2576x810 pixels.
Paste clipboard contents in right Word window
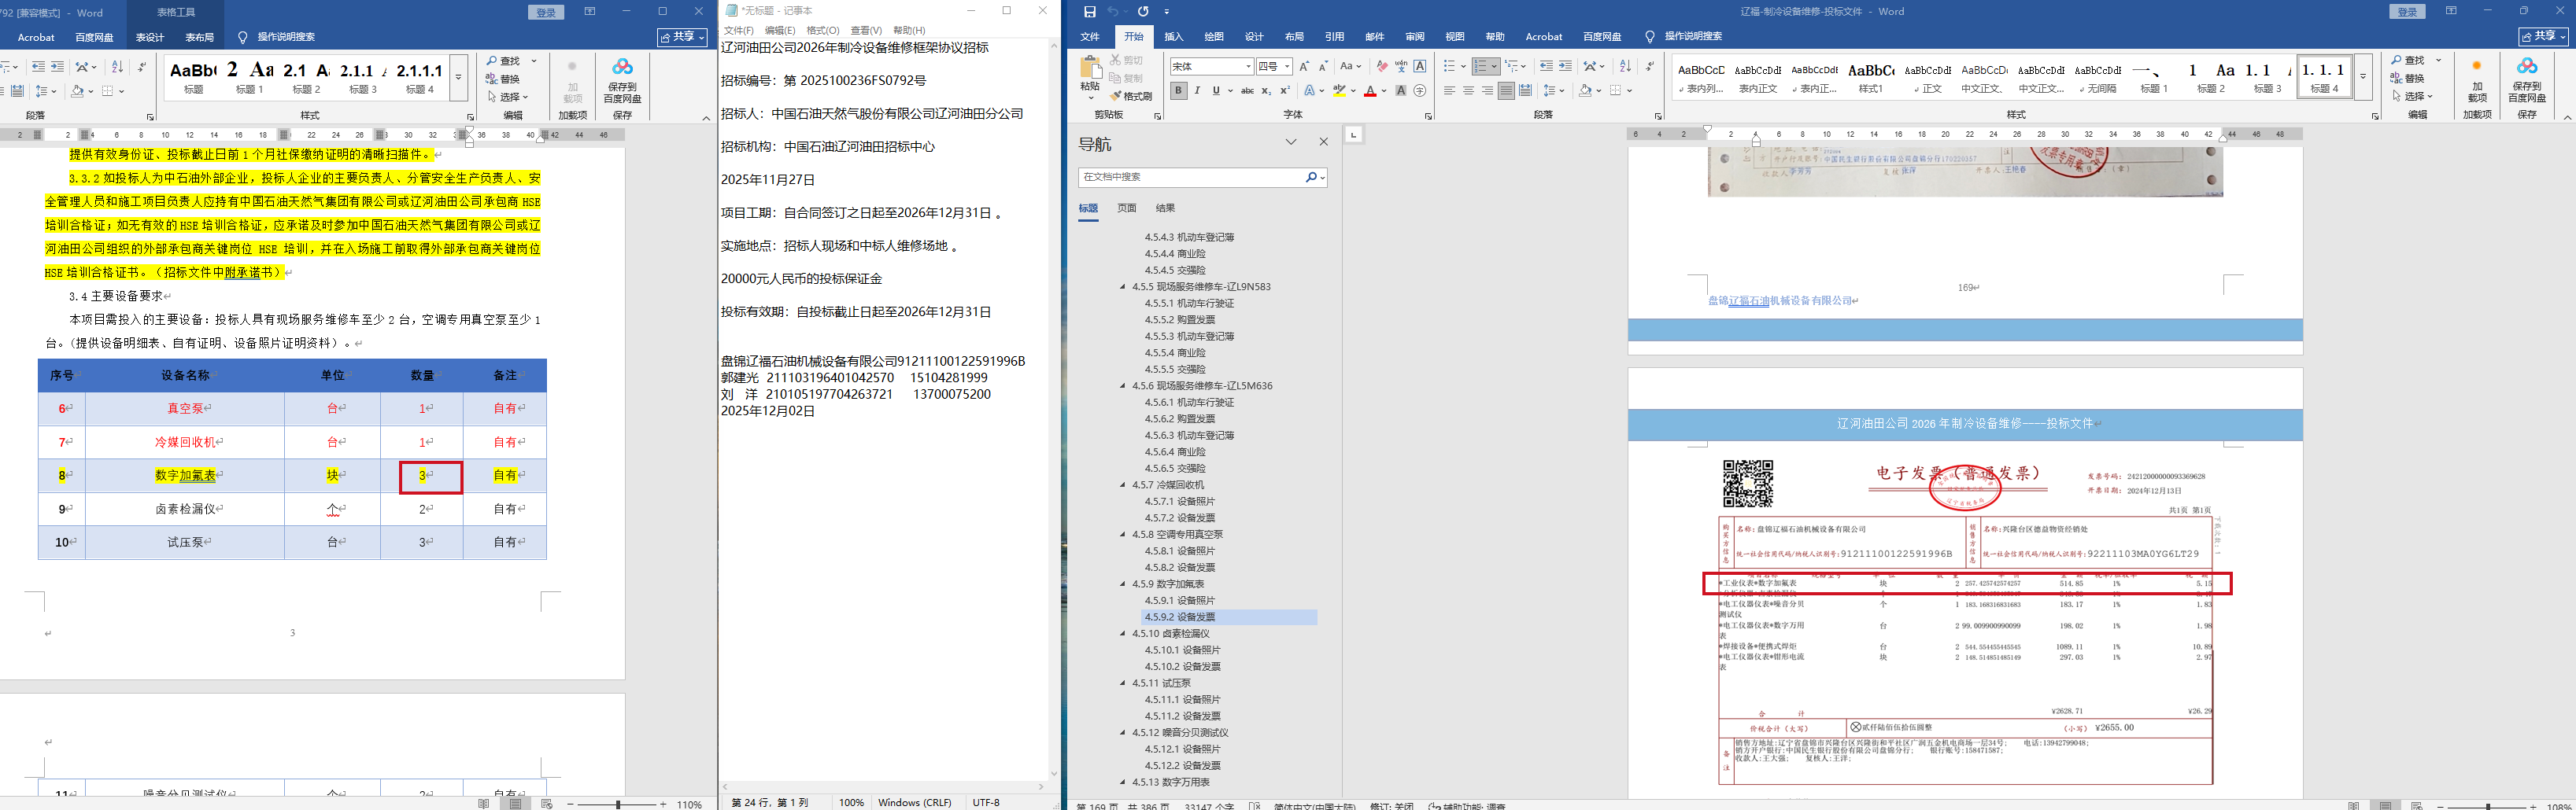click(1090, 76)
